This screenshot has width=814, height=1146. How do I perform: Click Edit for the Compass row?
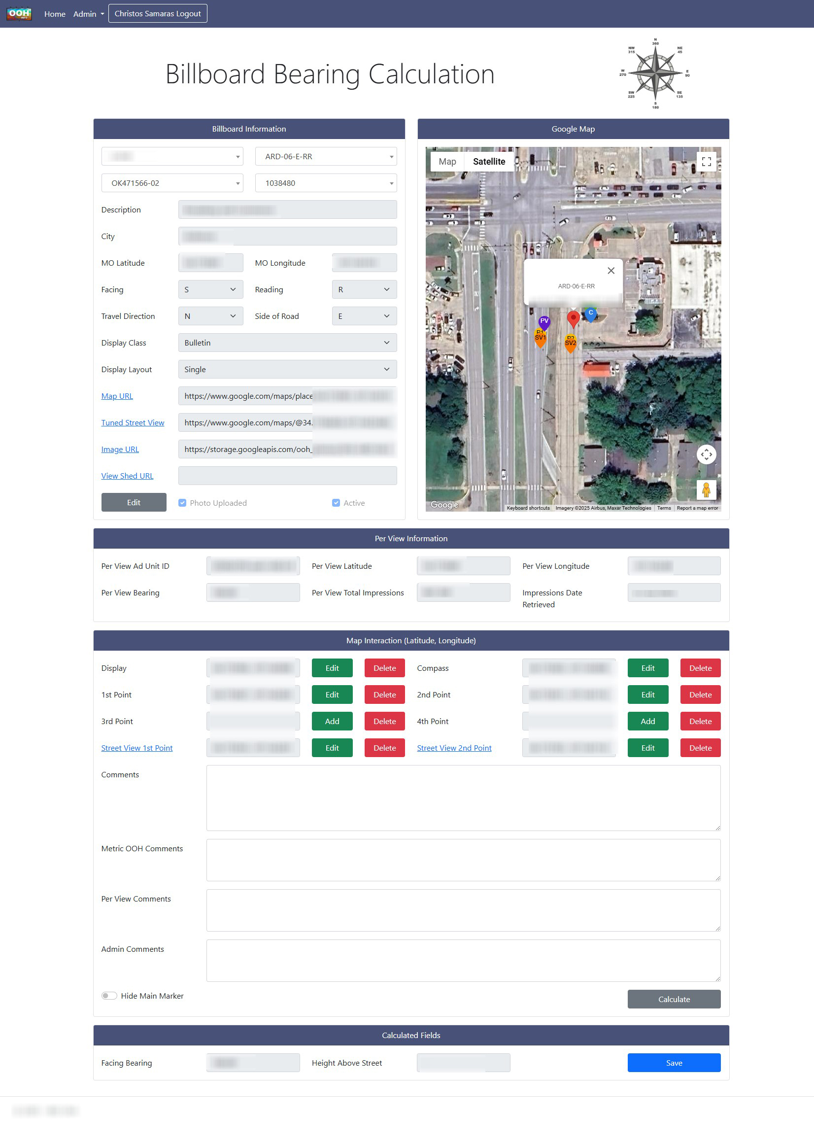coord(647,668)
